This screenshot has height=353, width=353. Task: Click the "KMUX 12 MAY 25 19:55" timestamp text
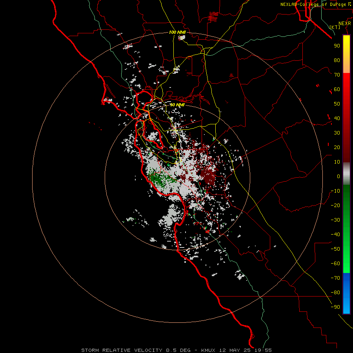pos(237,350)
